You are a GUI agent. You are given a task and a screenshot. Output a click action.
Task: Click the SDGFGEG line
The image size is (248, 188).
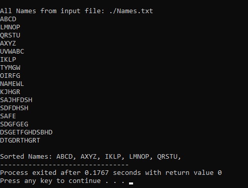pos(14,124)
